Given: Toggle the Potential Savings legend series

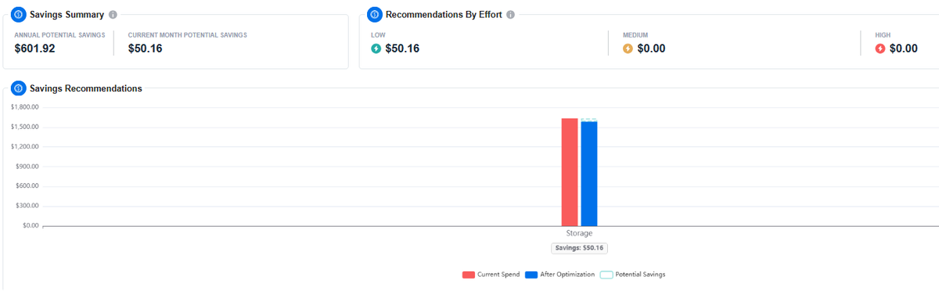Looking at the screenshot, I should click(x=632, y=275).
